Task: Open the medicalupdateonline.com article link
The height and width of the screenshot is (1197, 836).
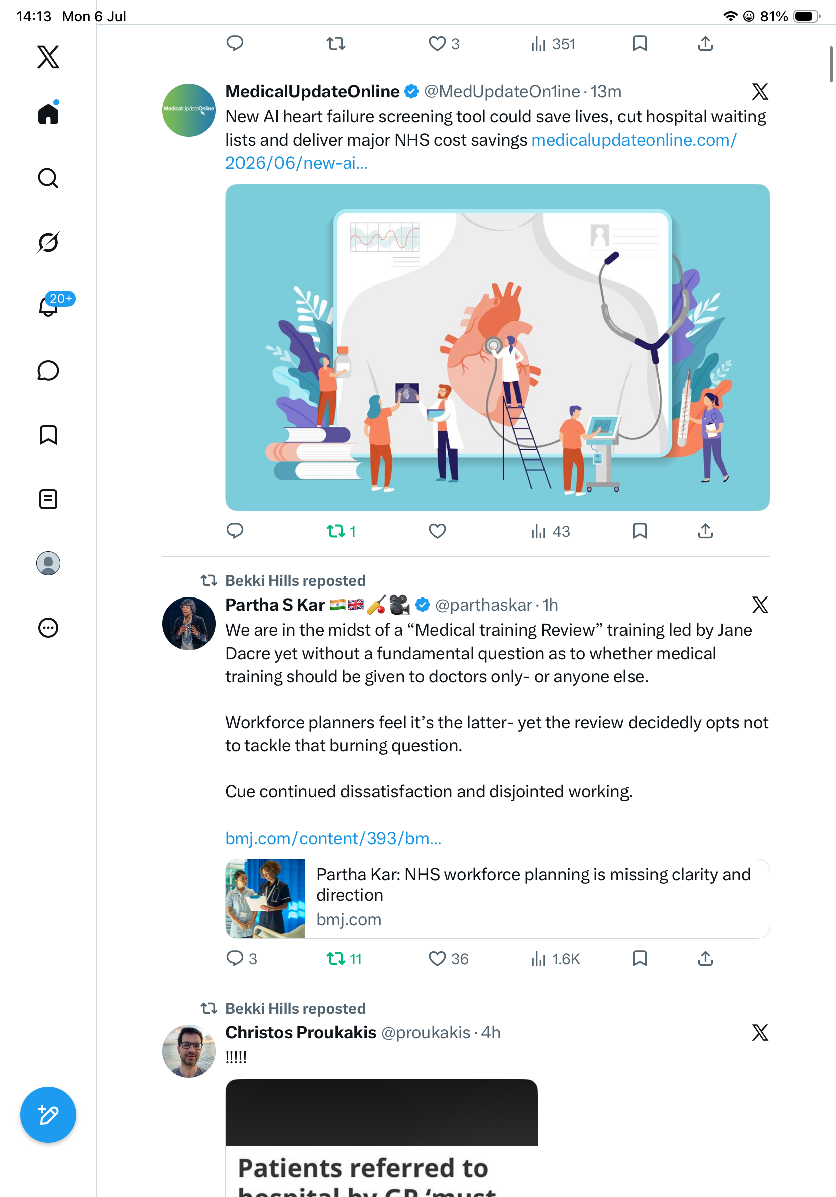Action: 481,151
